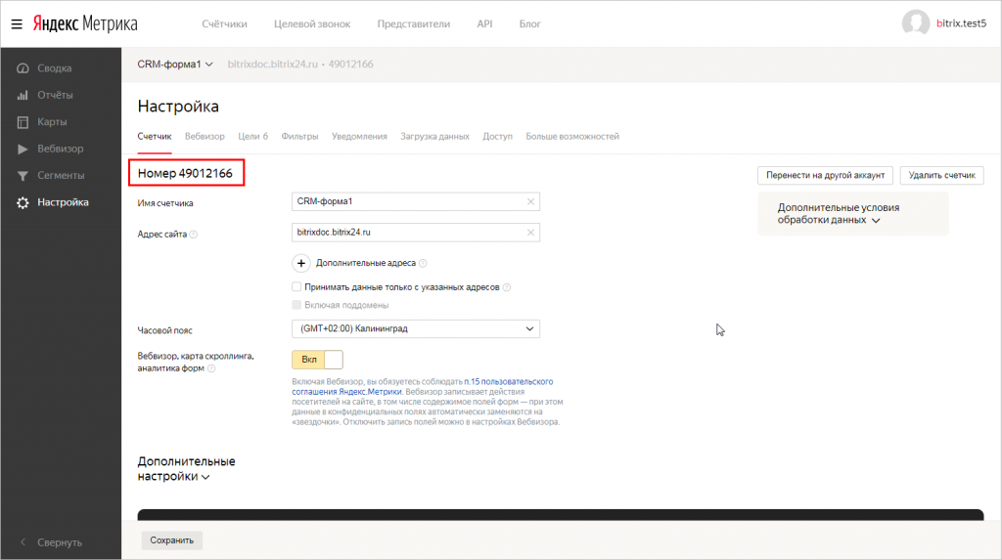The width and height of the screenshot is (1002, 560).
Task: Click the Свернуть arrow icon
Action: 23,542
